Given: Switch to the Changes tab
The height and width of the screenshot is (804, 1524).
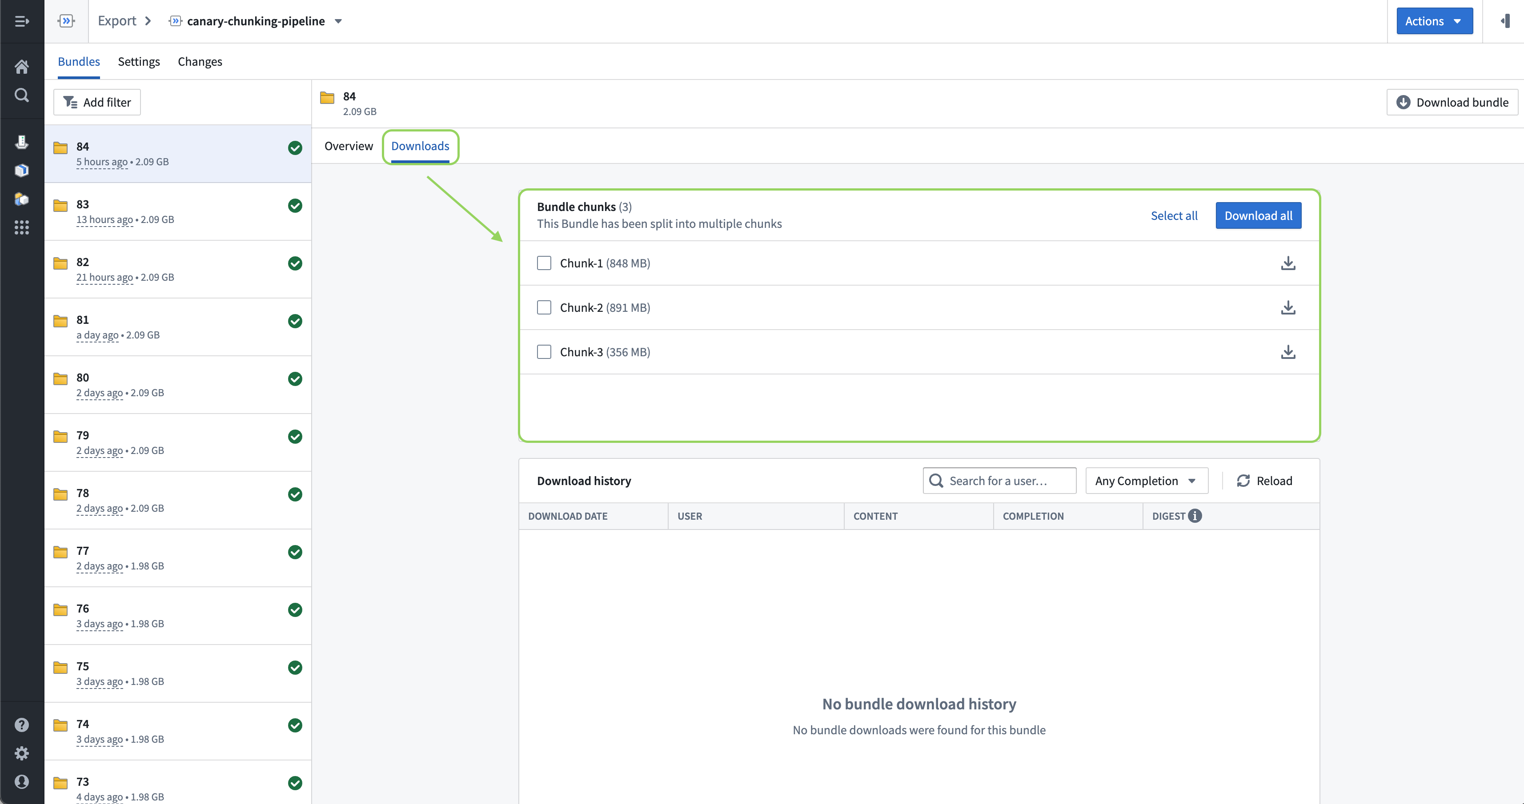Looking at the screenshot, I should [x=200, y=61].
